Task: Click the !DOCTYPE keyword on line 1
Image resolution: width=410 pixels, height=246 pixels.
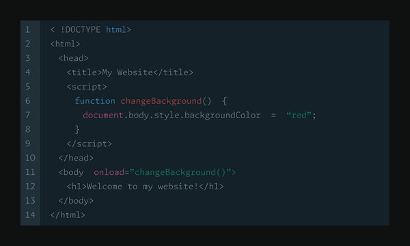Action: pyautogui.click(x=81, y=29)
